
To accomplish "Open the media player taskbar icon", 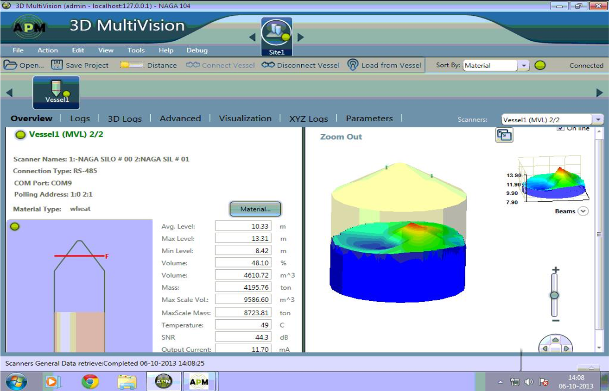I will point(52,382).
